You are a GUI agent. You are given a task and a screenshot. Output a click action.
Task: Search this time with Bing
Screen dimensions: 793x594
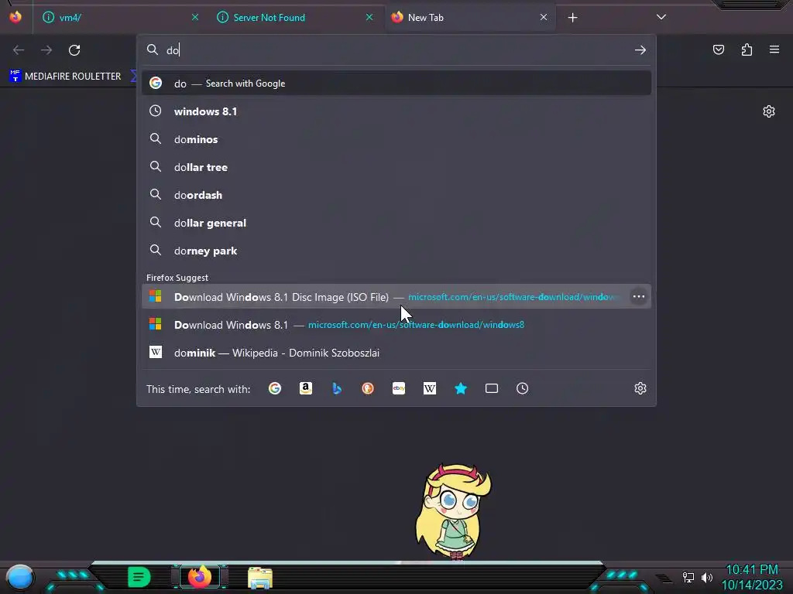[337, 388]
